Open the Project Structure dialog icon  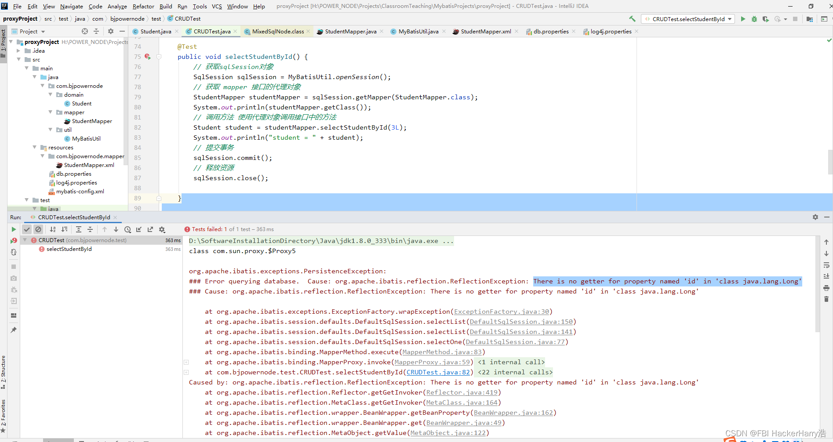point(810,19)
